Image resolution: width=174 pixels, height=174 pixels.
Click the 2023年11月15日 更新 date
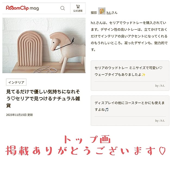click(x=19, y=115)
